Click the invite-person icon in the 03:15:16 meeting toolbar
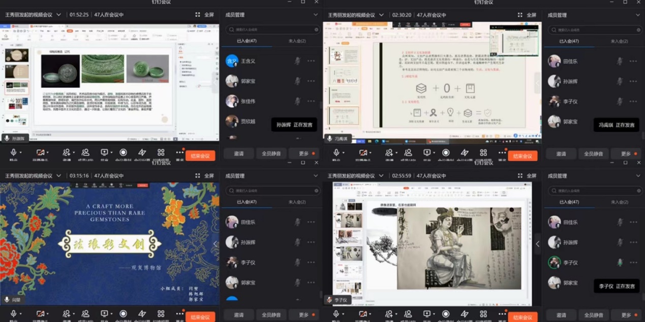Image resolution: width=645 pixels, height=322 pixels. coord(66,313)
